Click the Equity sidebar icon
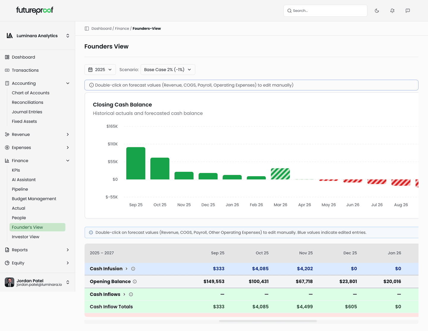The width and height of the screenshot is (428, 331). coord(7,263)
